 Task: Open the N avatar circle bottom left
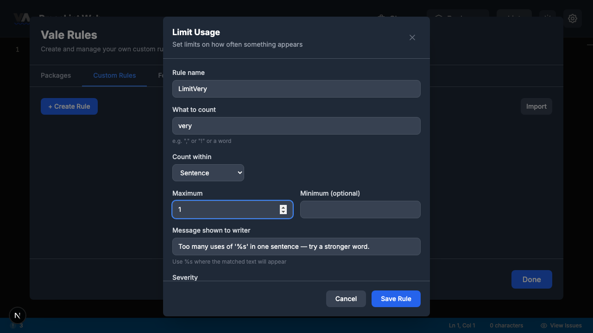click(x=17, y=315)
